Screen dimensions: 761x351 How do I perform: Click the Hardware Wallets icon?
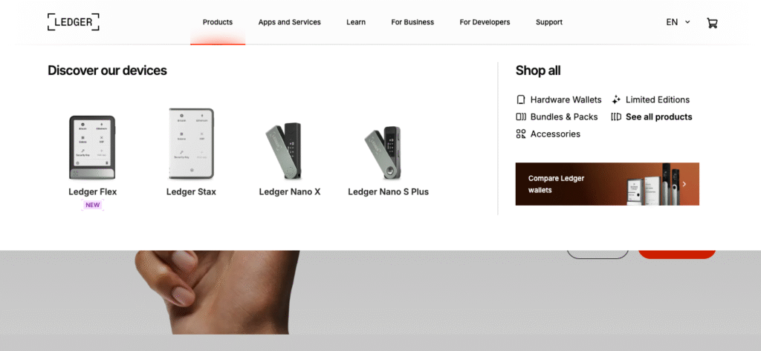click(521, 100)
